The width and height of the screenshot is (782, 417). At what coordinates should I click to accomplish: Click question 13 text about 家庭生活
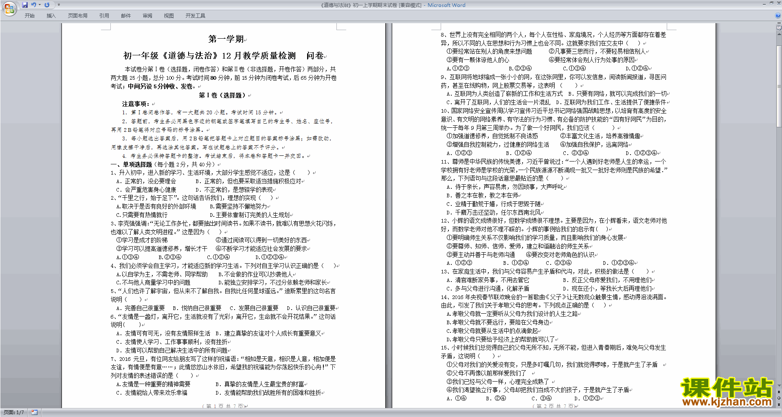click(x=545, y=271)
